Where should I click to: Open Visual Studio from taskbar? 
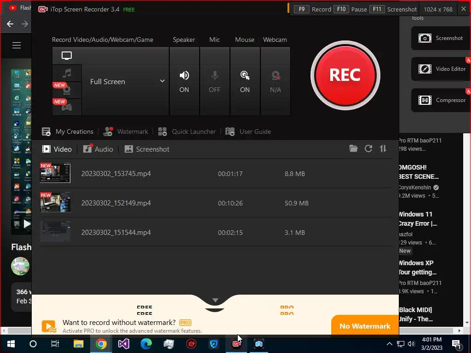point(123,344)
